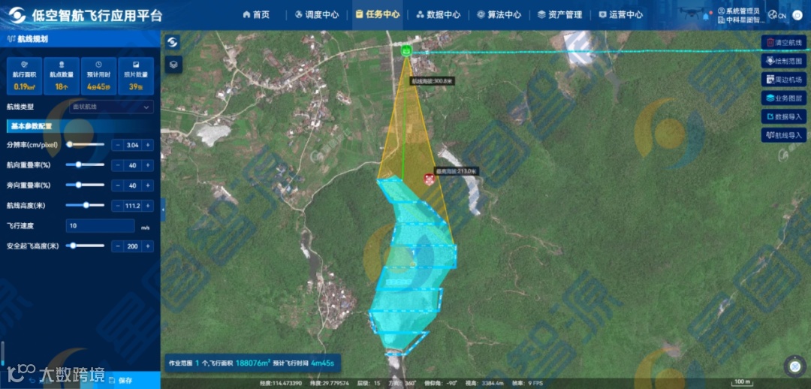Screen dimensions: 811x389
Task: Click the red highest-elevation marker
Action: 429,179
